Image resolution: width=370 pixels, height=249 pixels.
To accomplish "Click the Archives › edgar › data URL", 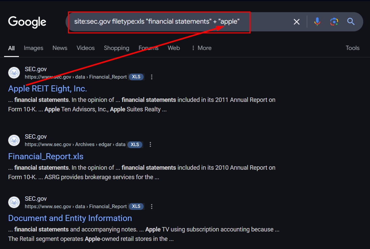I will (x=75, y=145).
